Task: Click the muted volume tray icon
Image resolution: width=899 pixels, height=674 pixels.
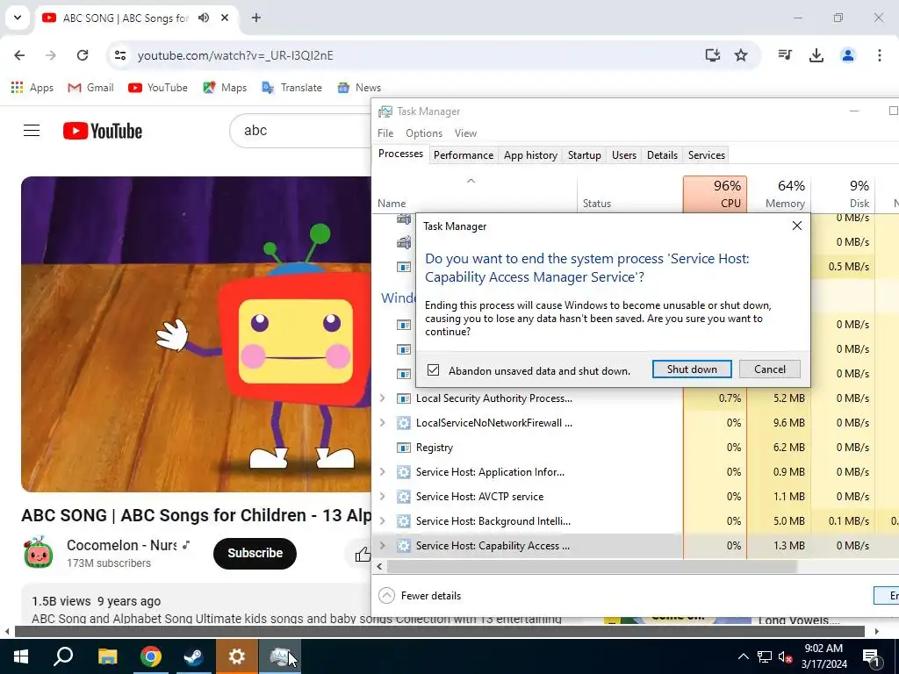Action: tap(785, 656)
